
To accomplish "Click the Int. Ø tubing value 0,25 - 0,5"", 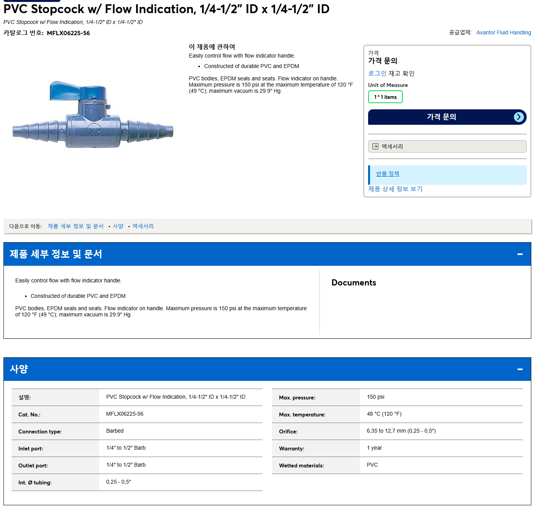I will pyautogui.click(x=119, y=482).
